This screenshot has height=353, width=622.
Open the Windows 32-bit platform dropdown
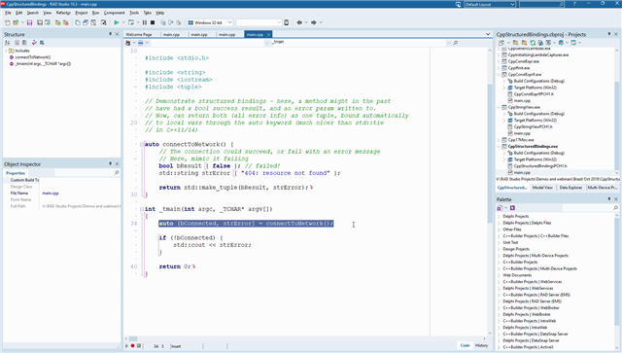[229, 22]
